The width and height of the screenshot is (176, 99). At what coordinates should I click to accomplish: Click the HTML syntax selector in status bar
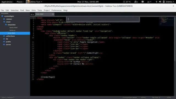click(x=169, y=98)
